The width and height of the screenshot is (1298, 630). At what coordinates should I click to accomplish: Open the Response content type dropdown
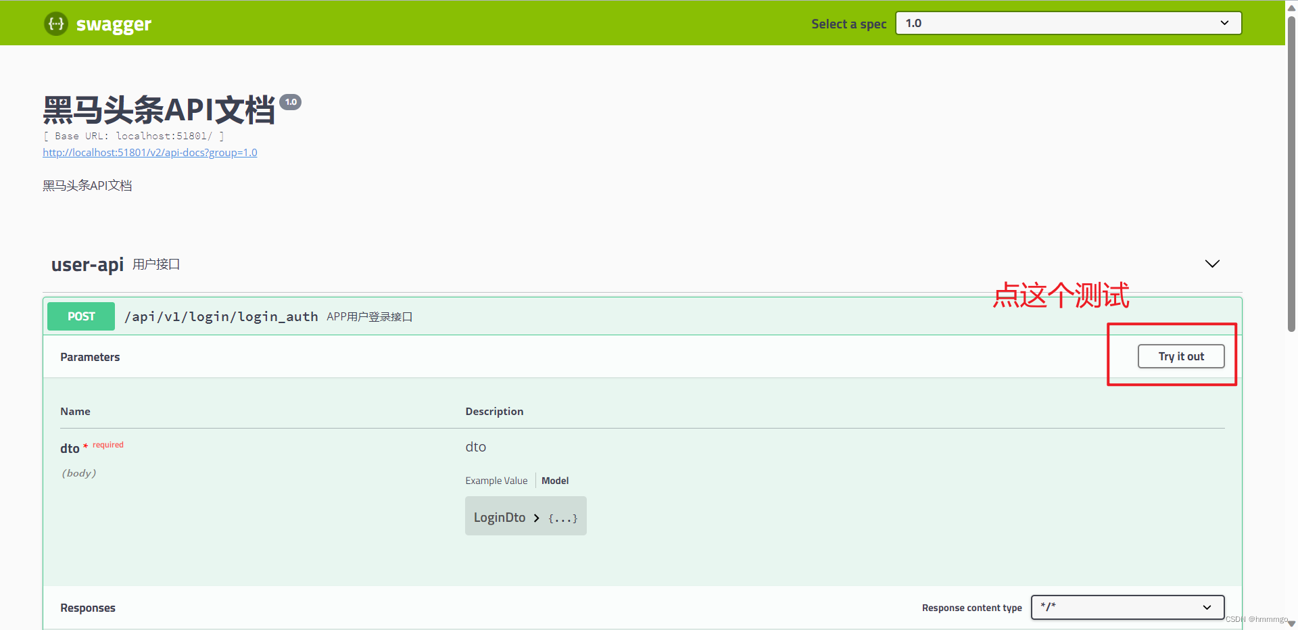coord(1128,607)
